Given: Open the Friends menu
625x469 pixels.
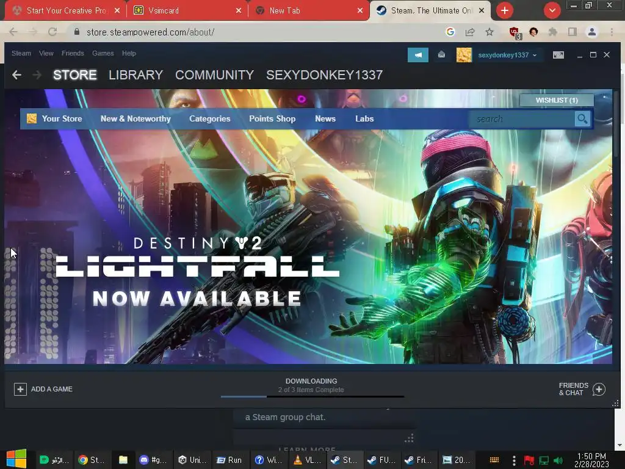Looking at the screenshot, I should [x=73, y=53].
